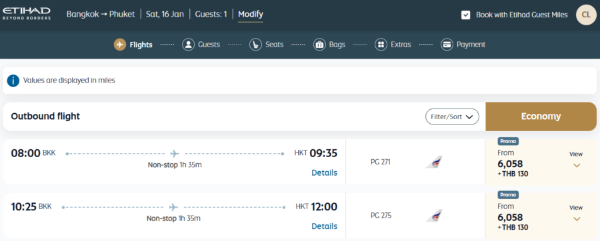
Task: Go to the Guests step label
Action: (209, 45)
